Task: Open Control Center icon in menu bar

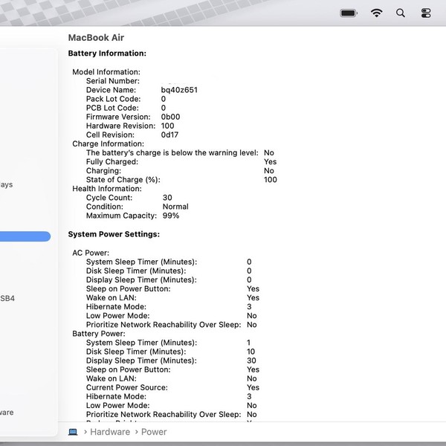Action: click(426, 13)
